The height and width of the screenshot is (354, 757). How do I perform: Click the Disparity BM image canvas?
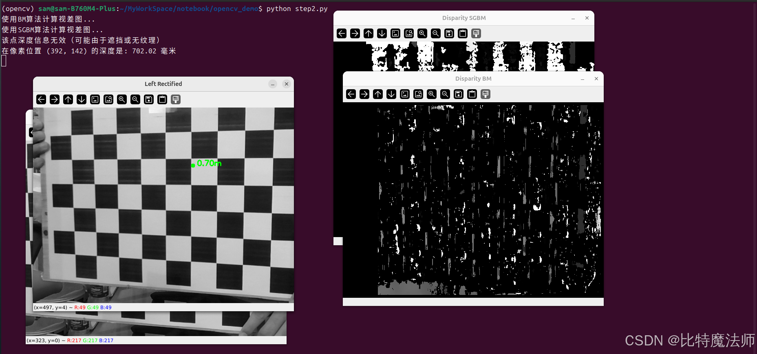coord(473,200)
